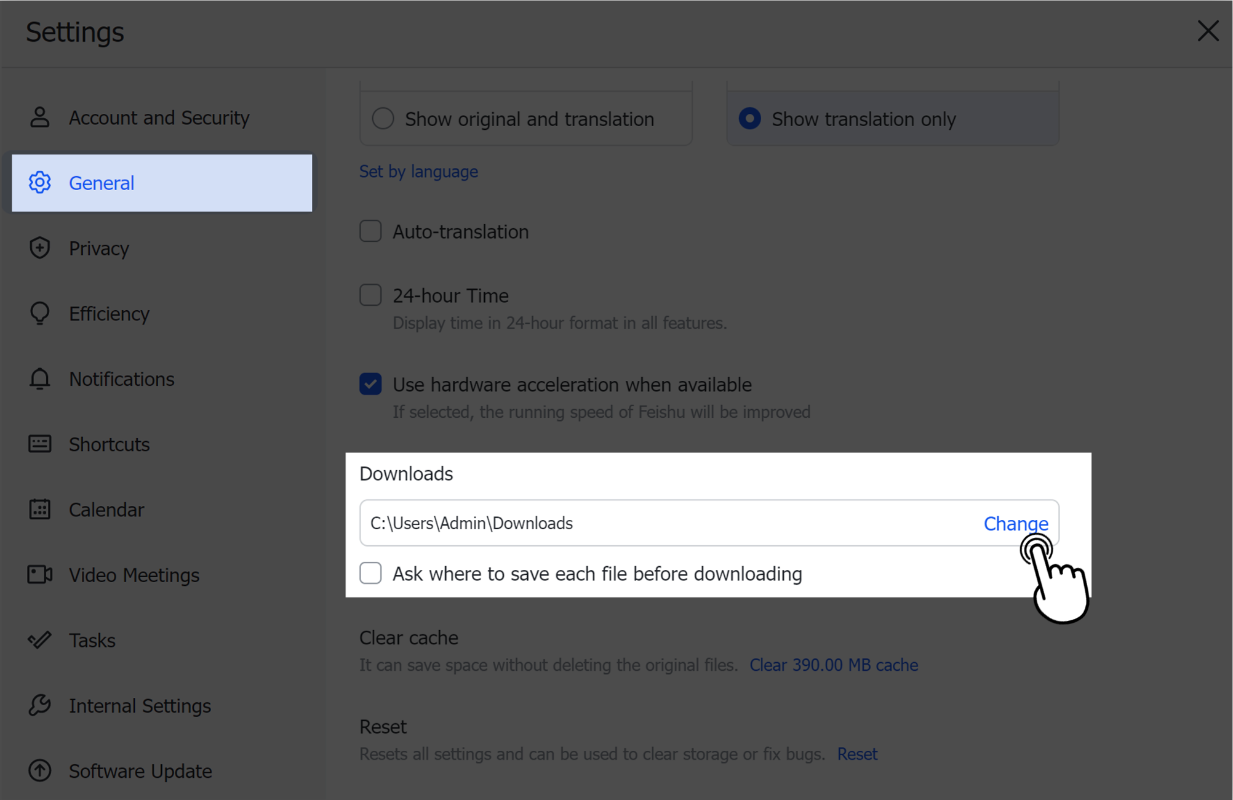
Task: Select Show original and translation option
Action: (x=383, y=118)
